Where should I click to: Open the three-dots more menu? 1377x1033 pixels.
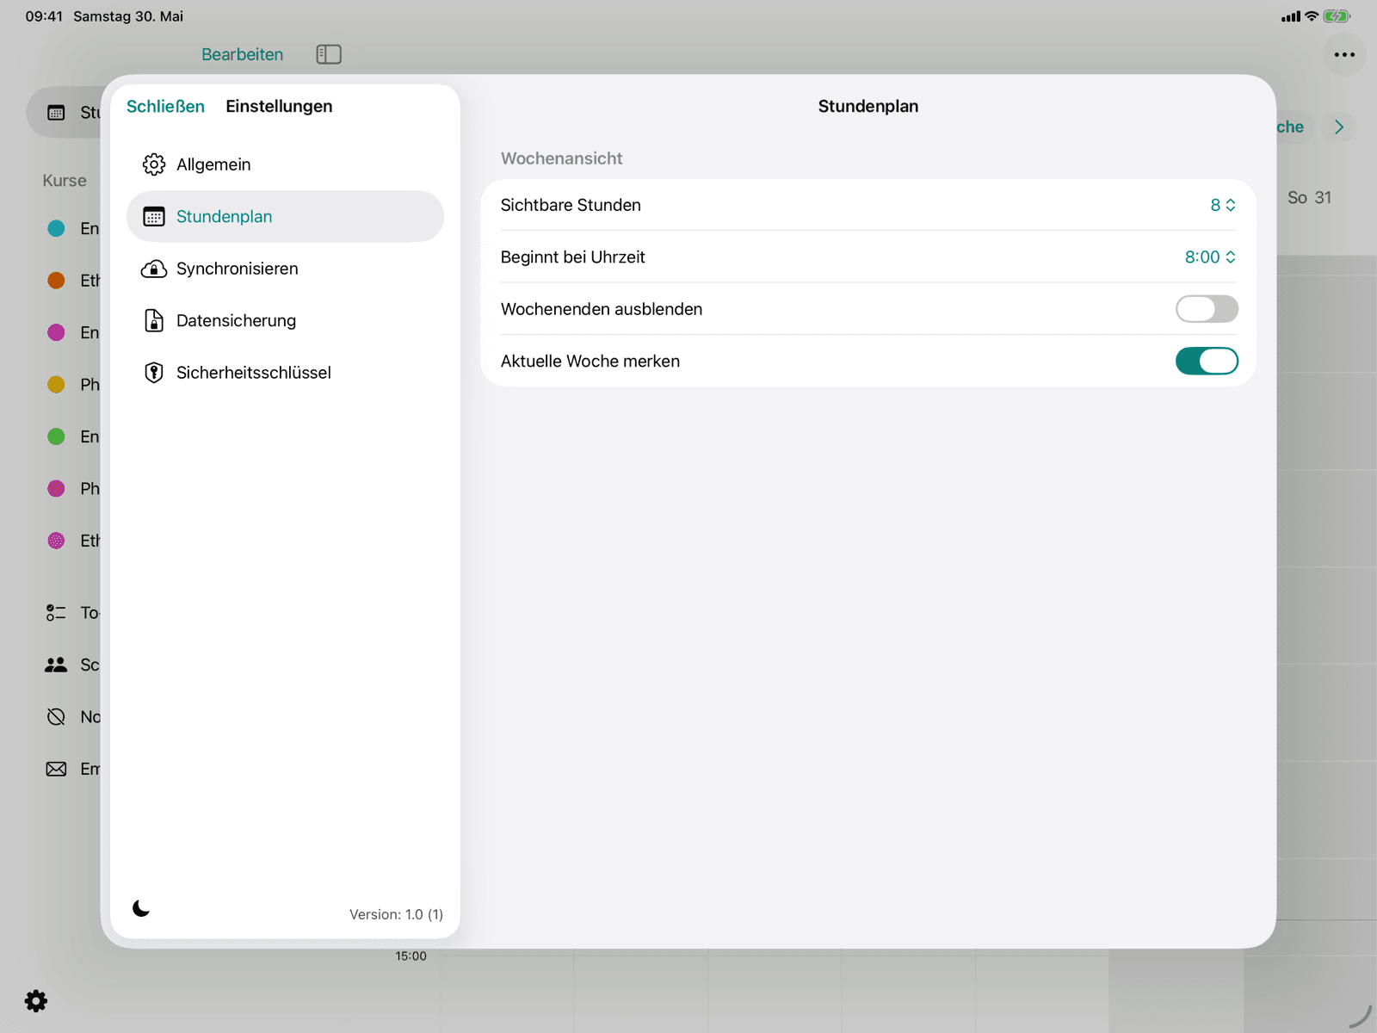(1344, 54)
